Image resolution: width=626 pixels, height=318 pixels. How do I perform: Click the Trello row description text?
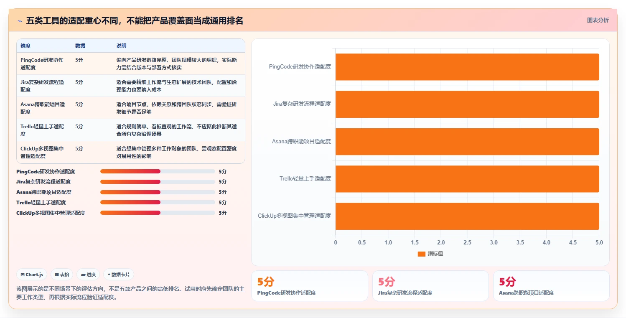(176, 130)
